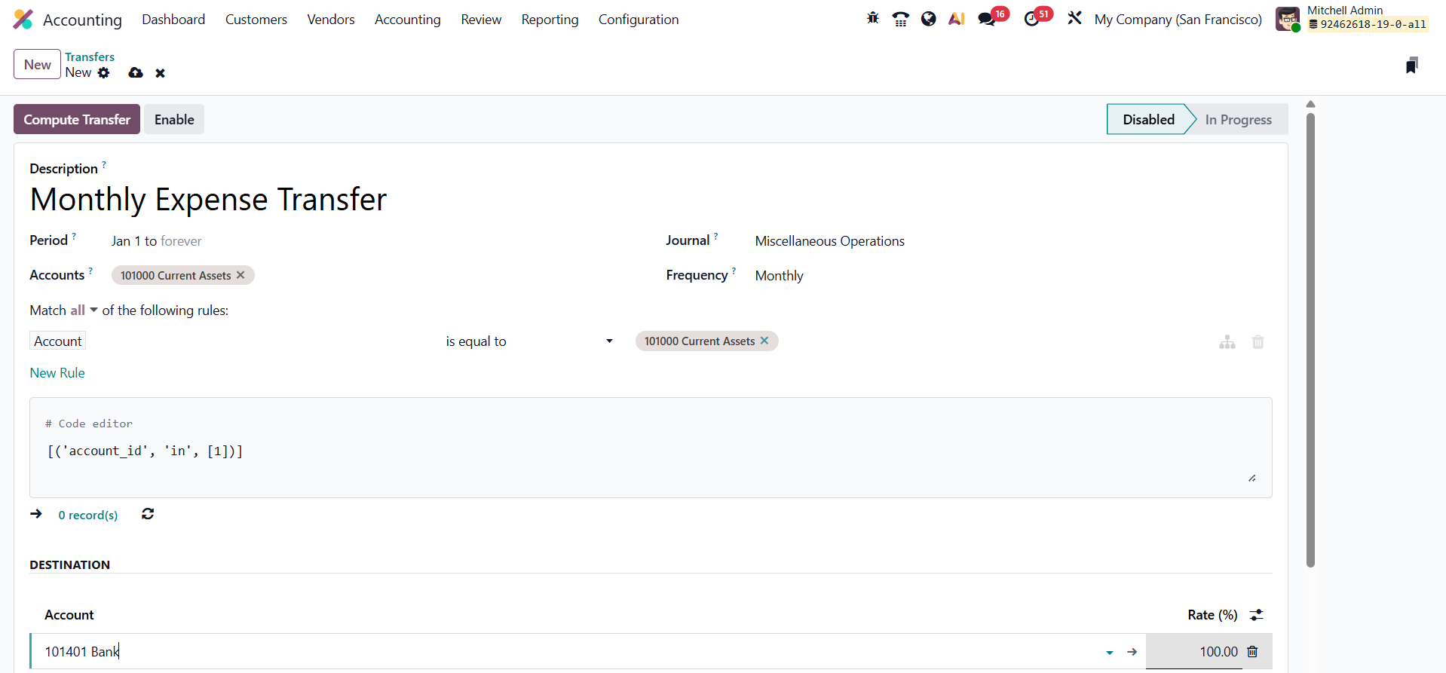Add a branch with the rule tree icon
The image size is (1446, 673).
coord(1227,342)
